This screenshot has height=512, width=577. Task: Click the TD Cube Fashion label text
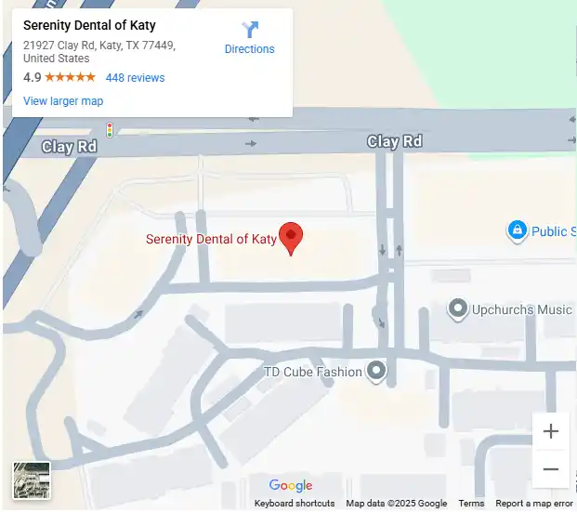click(x=313, y=372)
